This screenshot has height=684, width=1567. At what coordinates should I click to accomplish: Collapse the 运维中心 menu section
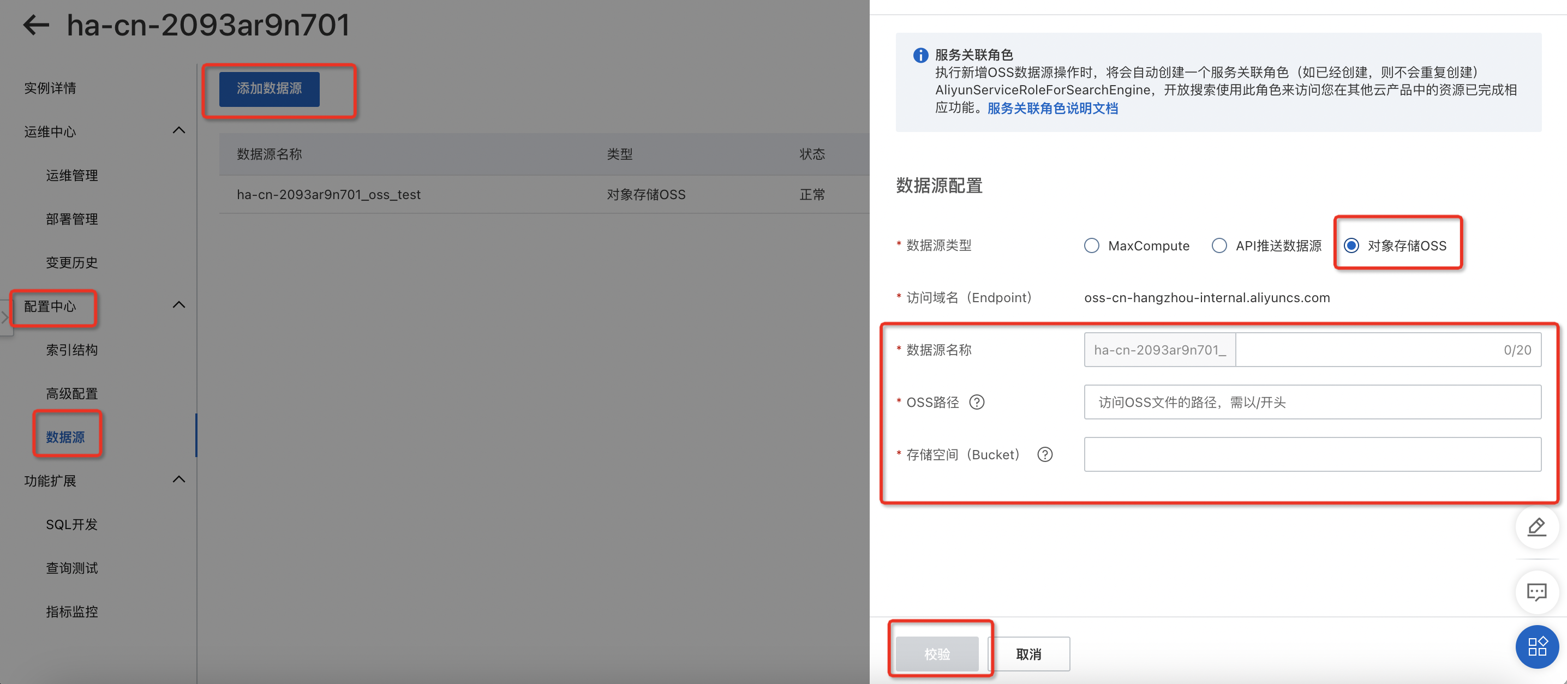[x=178, y=131]
